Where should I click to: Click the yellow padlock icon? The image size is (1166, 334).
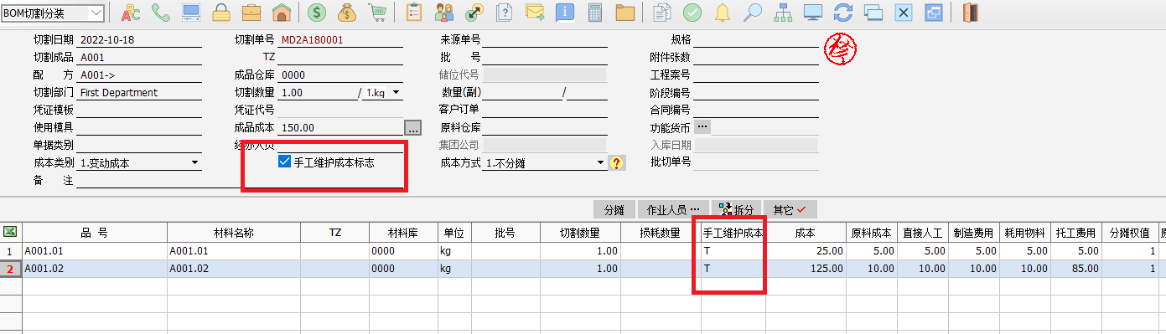tap(221, 13)
